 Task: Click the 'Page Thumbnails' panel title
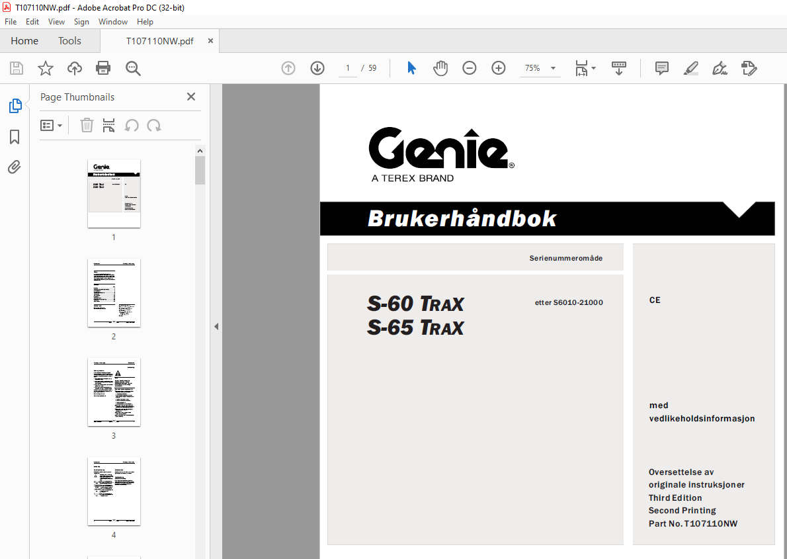[x=77, y=97]
